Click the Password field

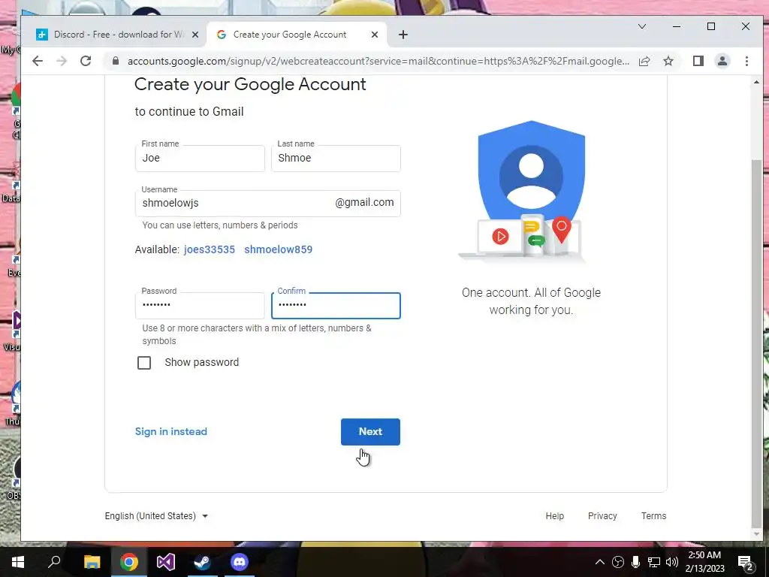point(200,305)
